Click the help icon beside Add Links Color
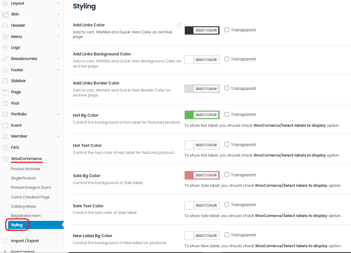The image size is (351, 253). click(179, 25)
